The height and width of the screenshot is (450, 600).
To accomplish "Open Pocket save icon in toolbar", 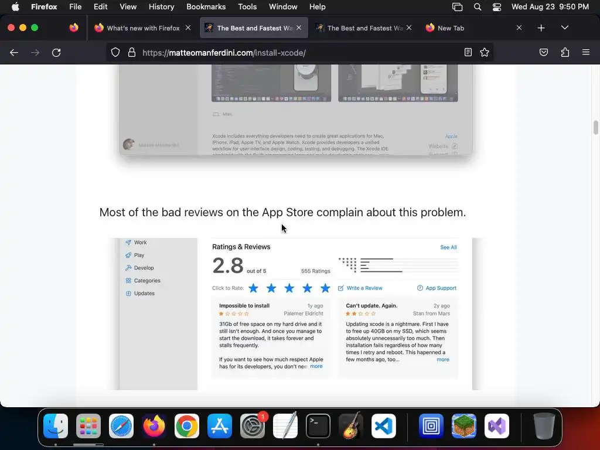I will [543, 52].
